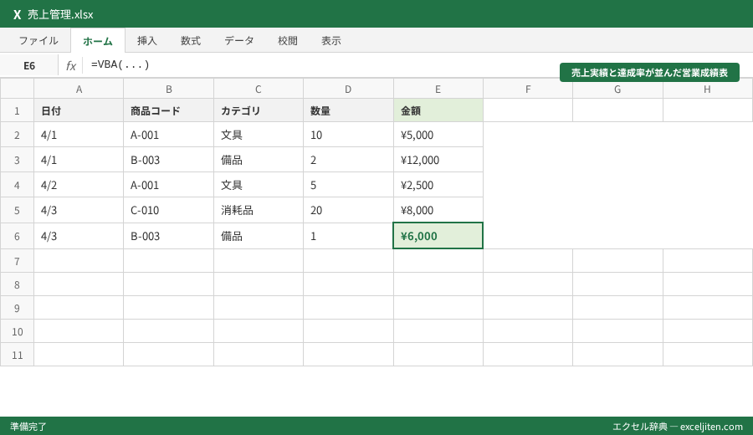Select row 6 header
The width and height of the screenshot is (753, 435).
(x=17, y=236)
